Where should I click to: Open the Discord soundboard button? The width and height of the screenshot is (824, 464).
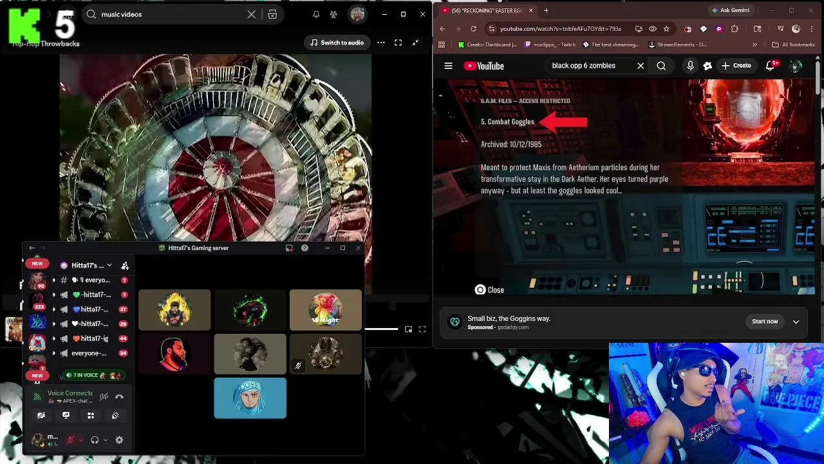(115, 416)
